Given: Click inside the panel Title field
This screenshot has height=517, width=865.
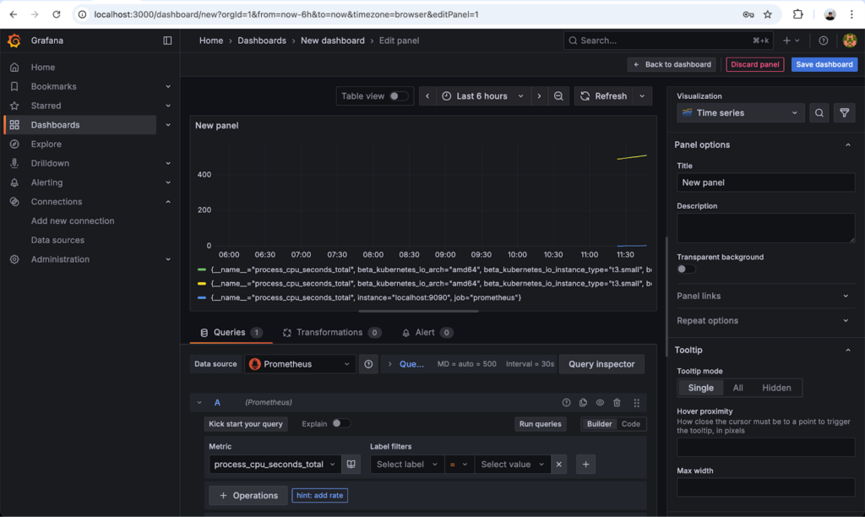Looking at the screenshot, I should (765, 182).
